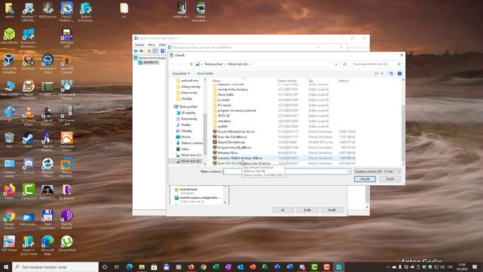
Task: Click the search Místní disk (E:) field
Action: (377, 64)
